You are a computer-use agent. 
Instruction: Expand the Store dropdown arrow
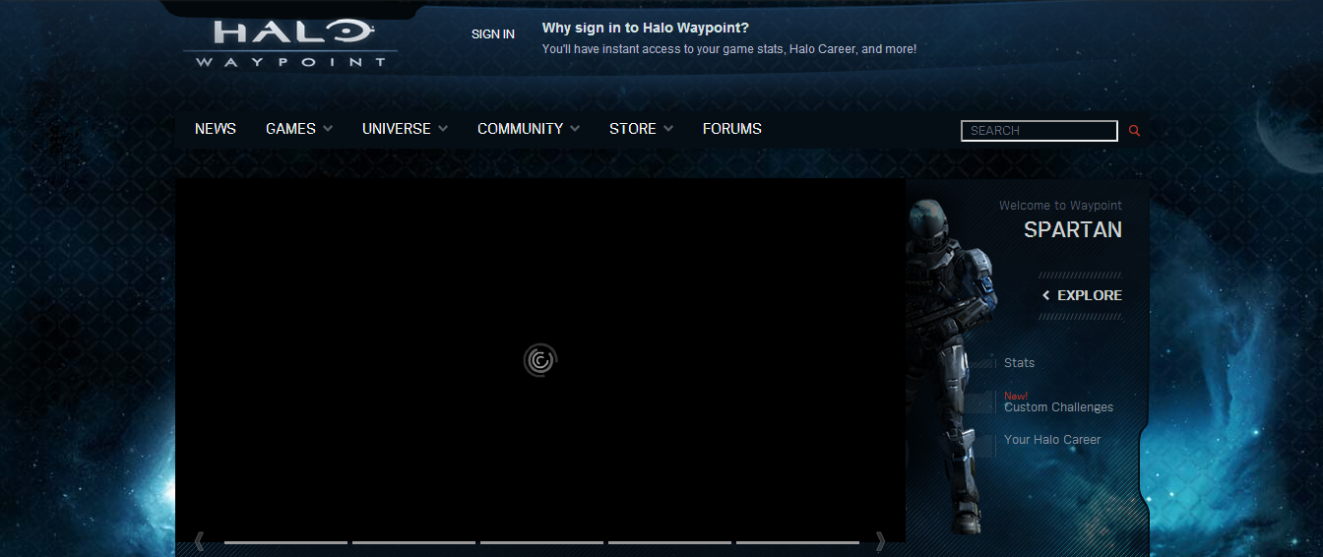pos(668,129)
